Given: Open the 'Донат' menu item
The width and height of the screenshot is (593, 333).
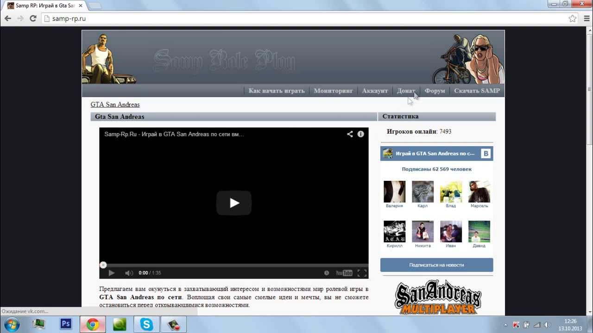Looking at the screenshot, I should (x=406, y=91).
